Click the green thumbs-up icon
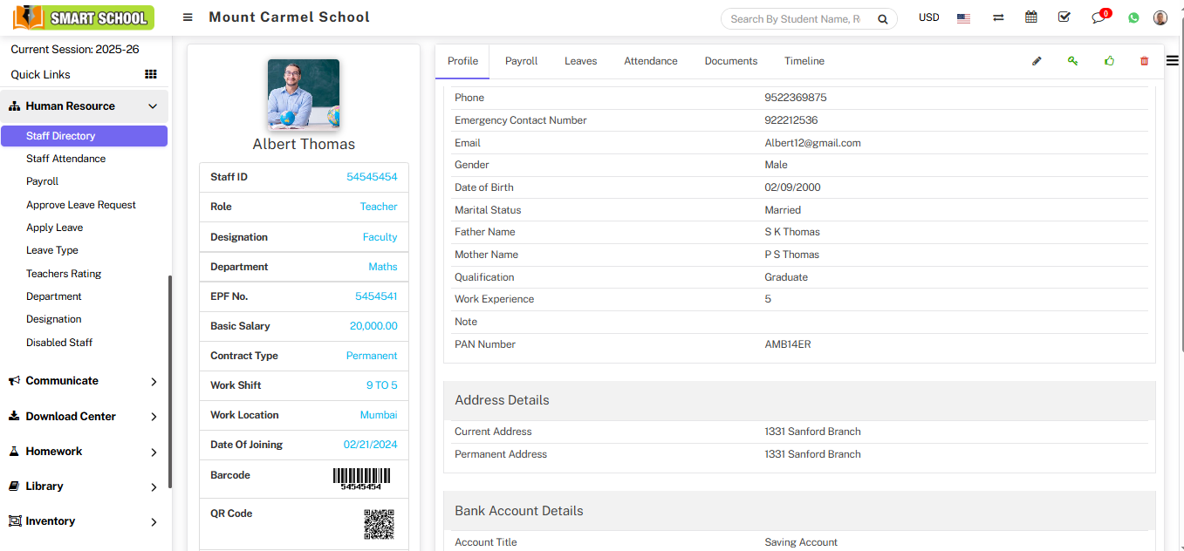 pos(1109,61)
